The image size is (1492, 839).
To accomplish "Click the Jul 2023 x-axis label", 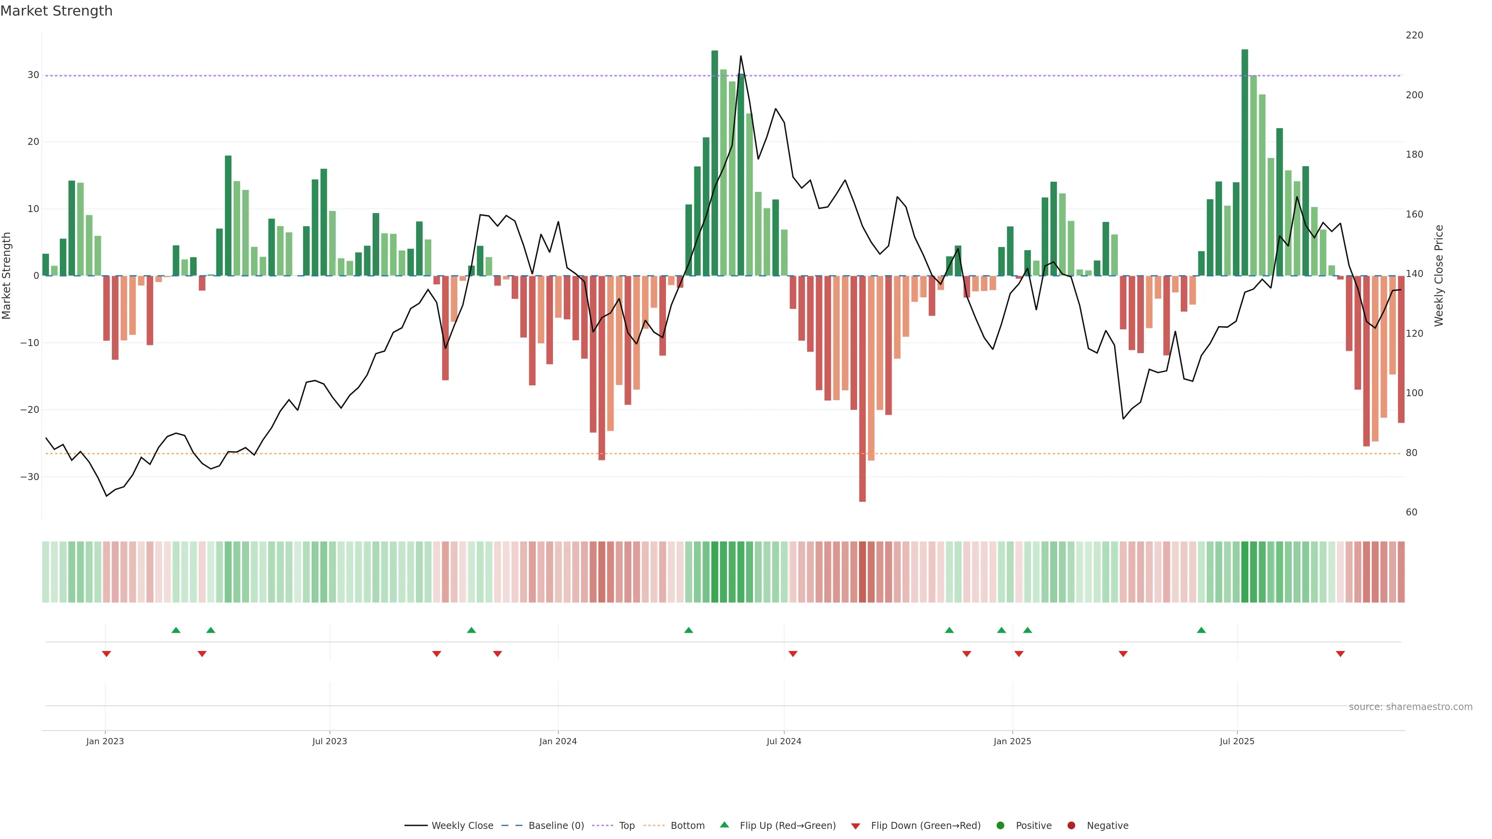I will click(x=329, y=741).
